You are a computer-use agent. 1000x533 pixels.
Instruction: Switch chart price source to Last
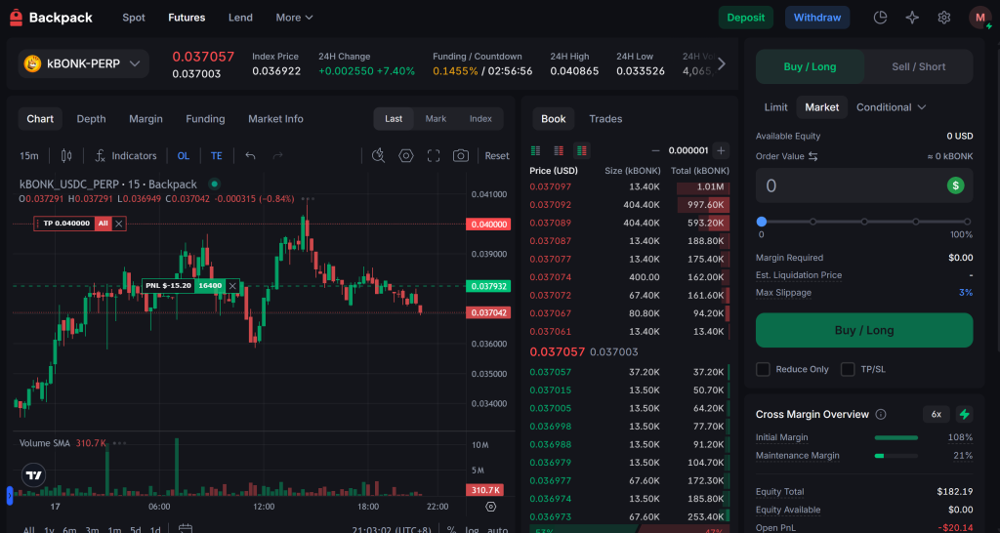tap(394, 118)
